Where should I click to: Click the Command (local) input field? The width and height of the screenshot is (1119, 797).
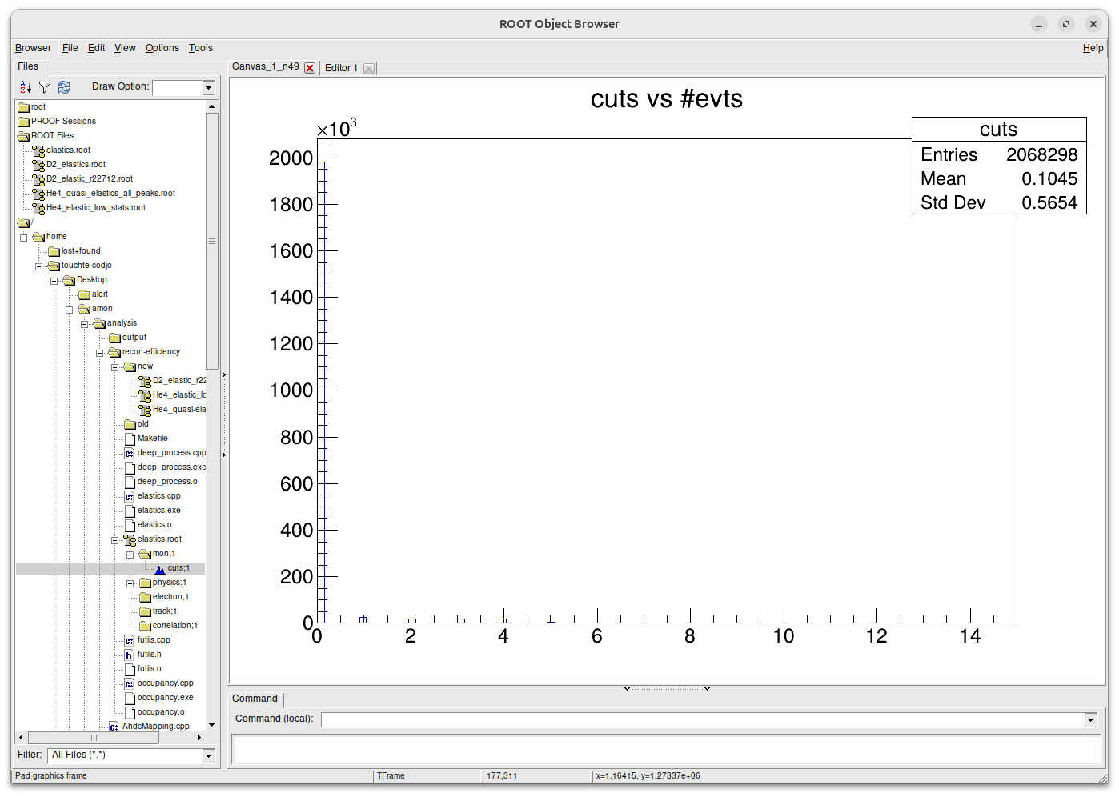pos(703,720)
